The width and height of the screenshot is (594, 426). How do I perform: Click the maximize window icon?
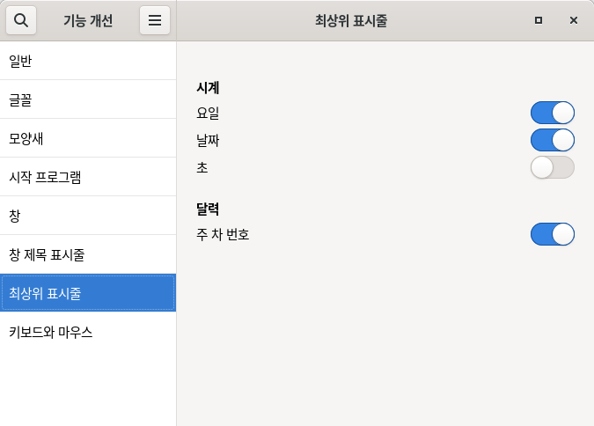[539, 20]
